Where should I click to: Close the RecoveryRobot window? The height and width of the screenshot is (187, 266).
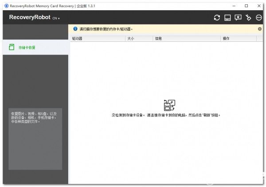point(259,6)
